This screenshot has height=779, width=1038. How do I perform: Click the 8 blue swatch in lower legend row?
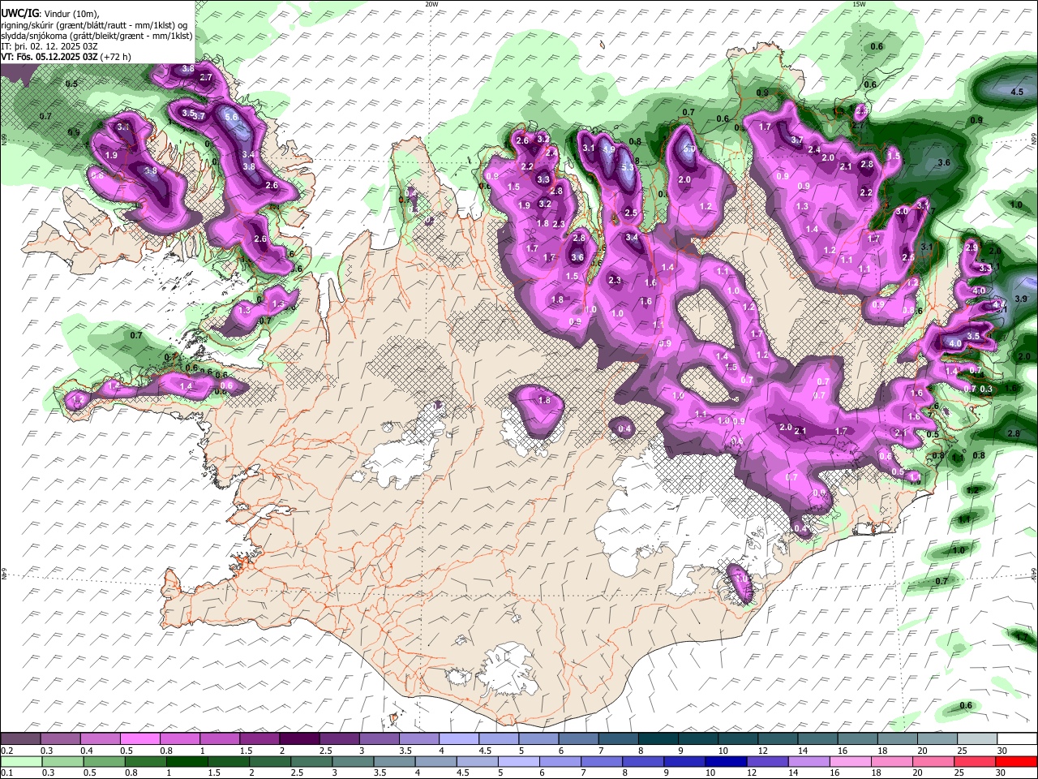[x=642, y=761]
